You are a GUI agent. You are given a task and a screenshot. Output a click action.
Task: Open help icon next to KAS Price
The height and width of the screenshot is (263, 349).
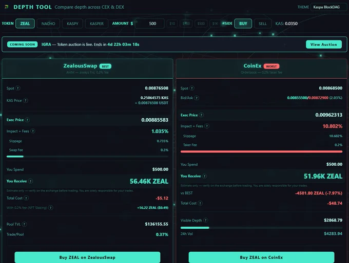[x=26, y=100]
